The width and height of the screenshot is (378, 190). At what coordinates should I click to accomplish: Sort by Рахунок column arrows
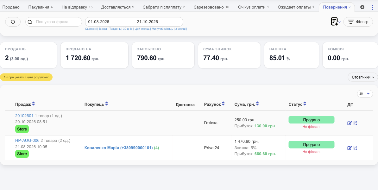[223, 104]
